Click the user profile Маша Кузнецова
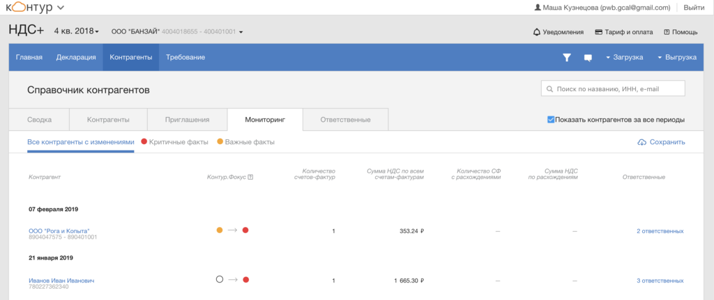Viewport: 714px width, 300px height. pos(602,7)
